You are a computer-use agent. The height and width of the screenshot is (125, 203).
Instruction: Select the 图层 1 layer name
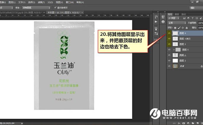click(x=183, y=55)
